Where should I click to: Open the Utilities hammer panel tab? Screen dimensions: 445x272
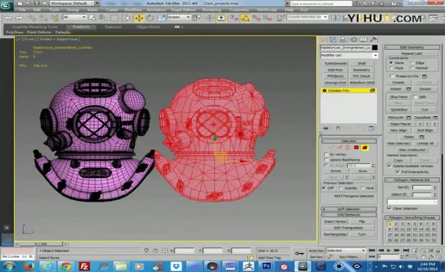coord(373,39)
